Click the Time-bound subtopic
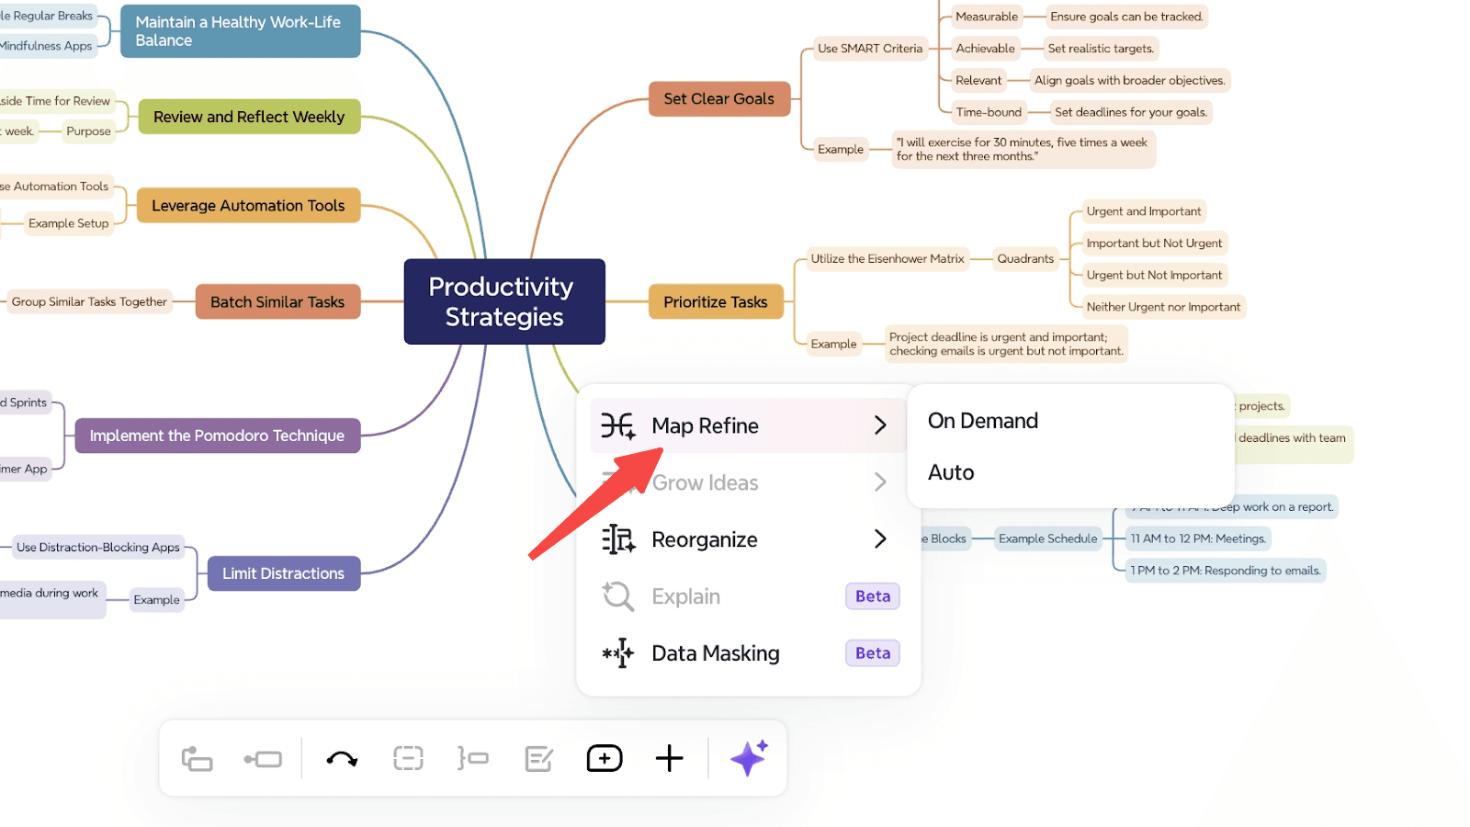 coord(989,112)
